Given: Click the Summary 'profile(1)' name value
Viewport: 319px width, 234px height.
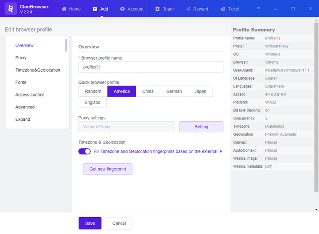Looking at the screenshot, I should (x=272, y=38).
